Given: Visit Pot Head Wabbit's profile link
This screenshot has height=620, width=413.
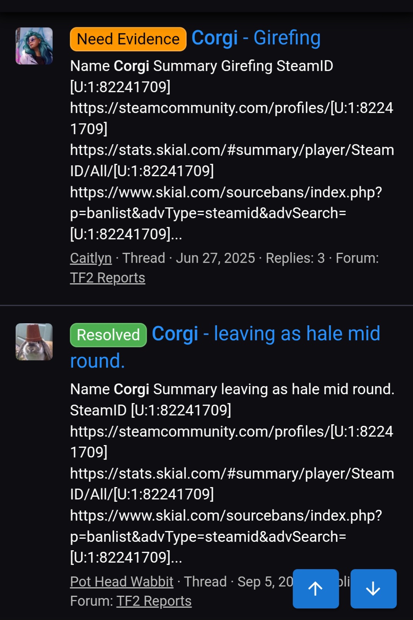Looking at the screenshot, I should coord(122,581).
